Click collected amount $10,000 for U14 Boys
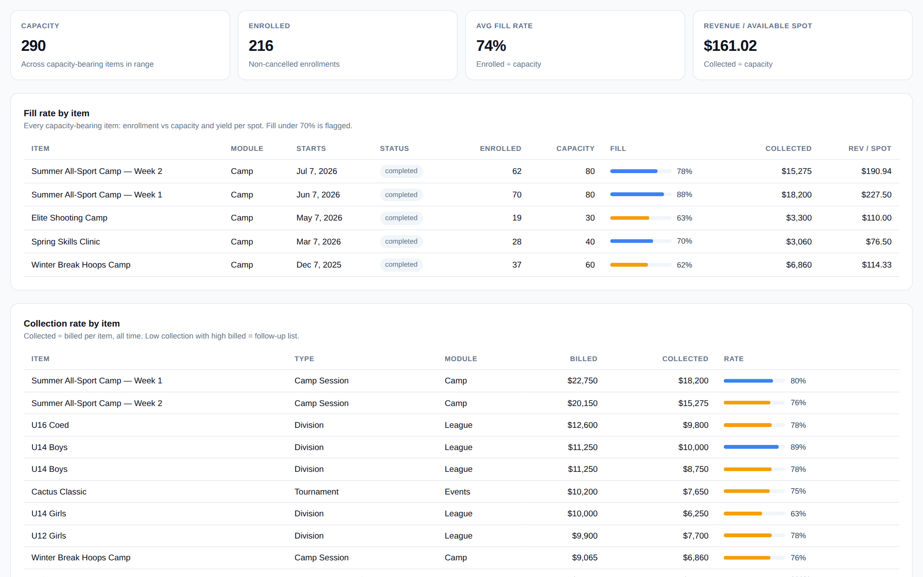The image size is (923, 577). tap(693, 447)
